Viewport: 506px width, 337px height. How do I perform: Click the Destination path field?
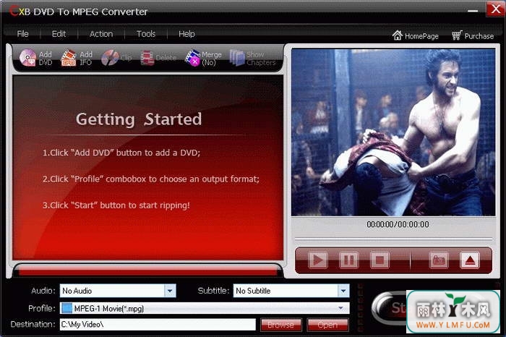click(x=158, y=325)
